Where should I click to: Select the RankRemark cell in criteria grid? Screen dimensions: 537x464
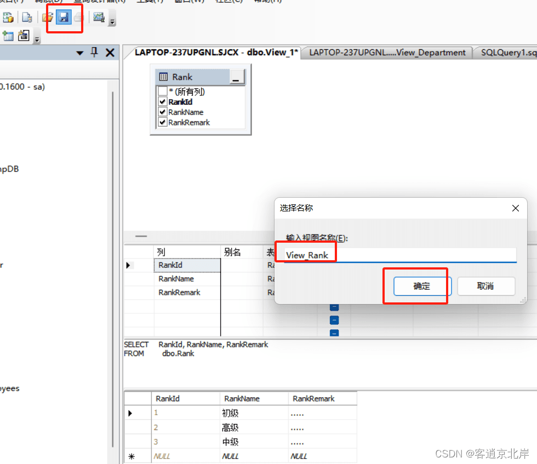(x=187, y=293)
